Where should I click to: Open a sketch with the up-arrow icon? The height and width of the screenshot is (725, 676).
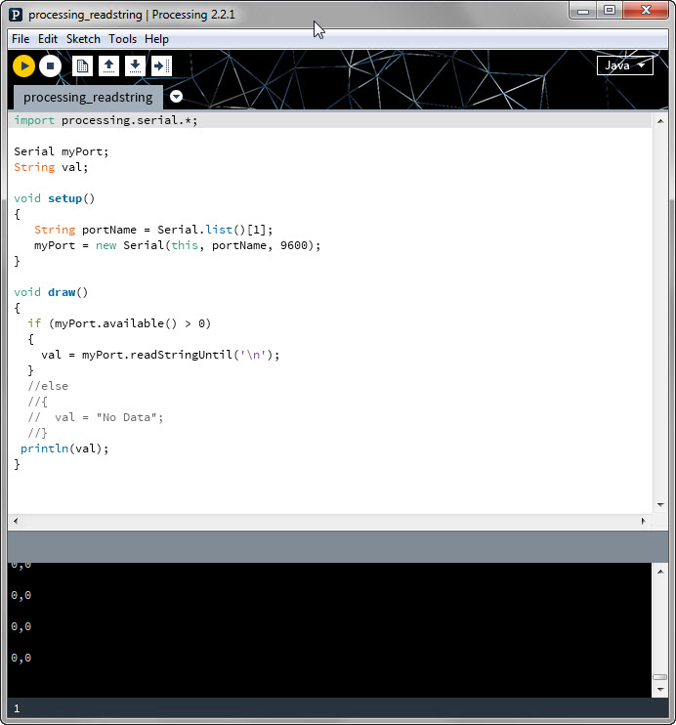[108, 66]
